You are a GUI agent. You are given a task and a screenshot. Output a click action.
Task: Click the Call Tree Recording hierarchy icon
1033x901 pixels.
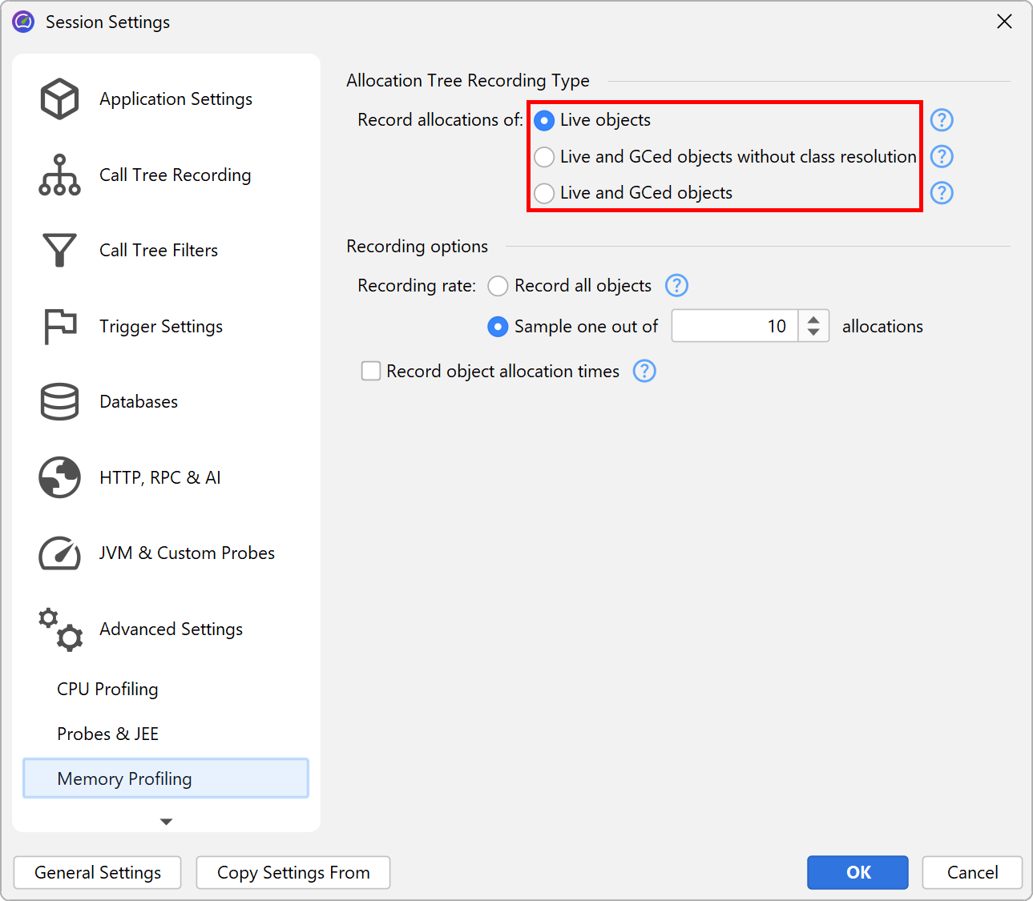coord(59,175)
